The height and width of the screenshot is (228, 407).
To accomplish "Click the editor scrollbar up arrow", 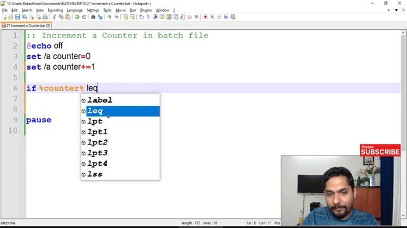I will point(403,33).
